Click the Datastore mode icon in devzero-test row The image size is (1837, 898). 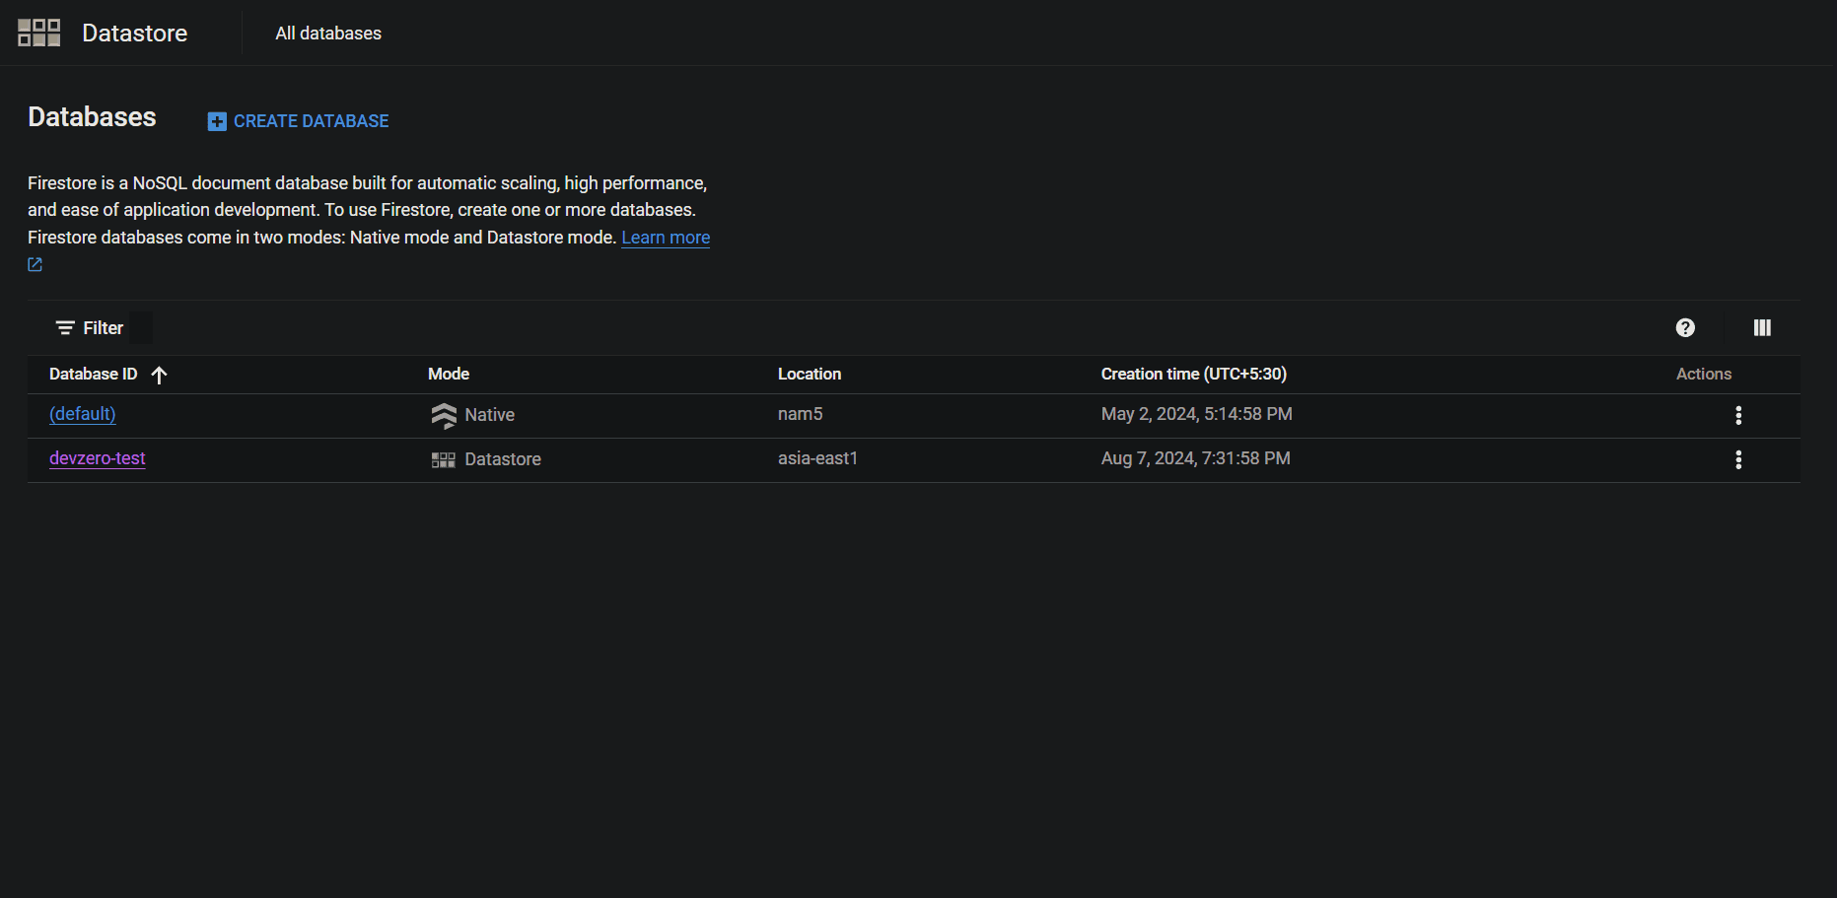(x=444, y=459)
